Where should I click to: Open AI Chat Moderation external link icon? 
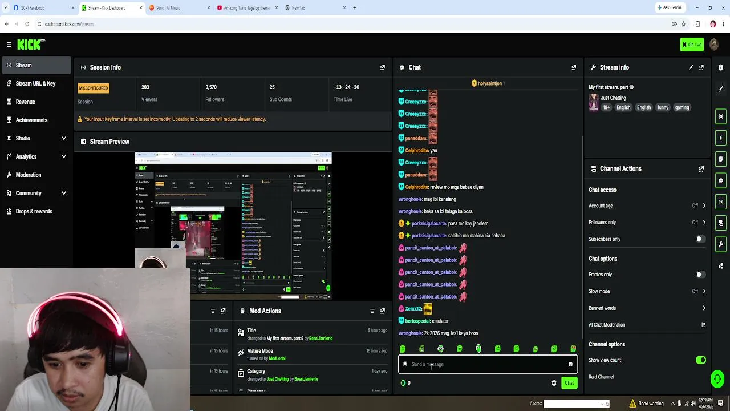(x=703, y=325)
